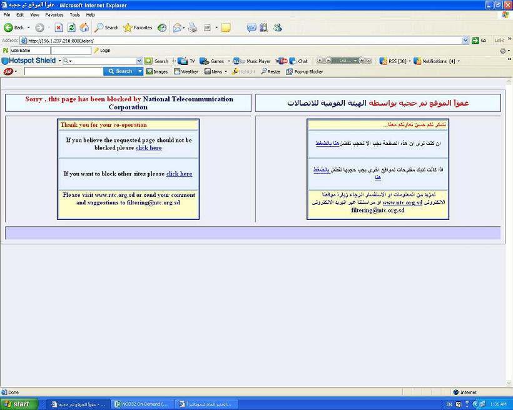This screenshot has width=513, height=410.
Task: Click the News button in the Ask toolbar
Action: [x=213, y=72]
